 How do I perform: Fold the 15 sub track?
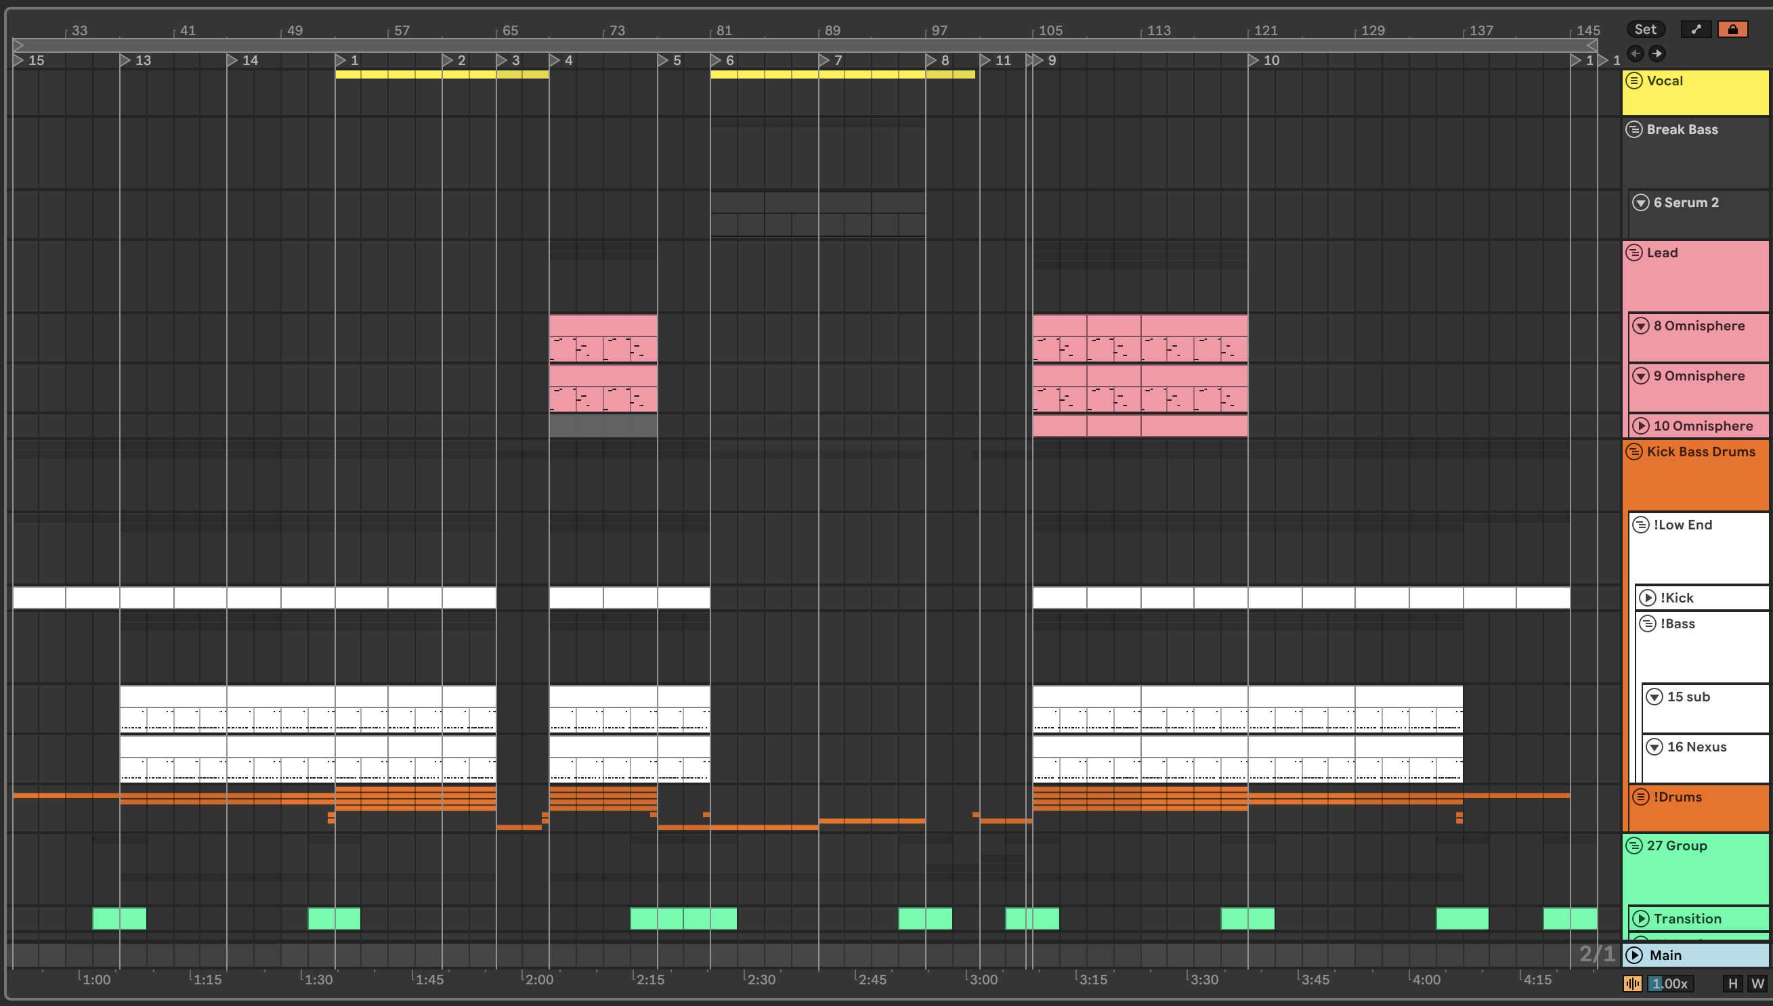[1654, 697]
